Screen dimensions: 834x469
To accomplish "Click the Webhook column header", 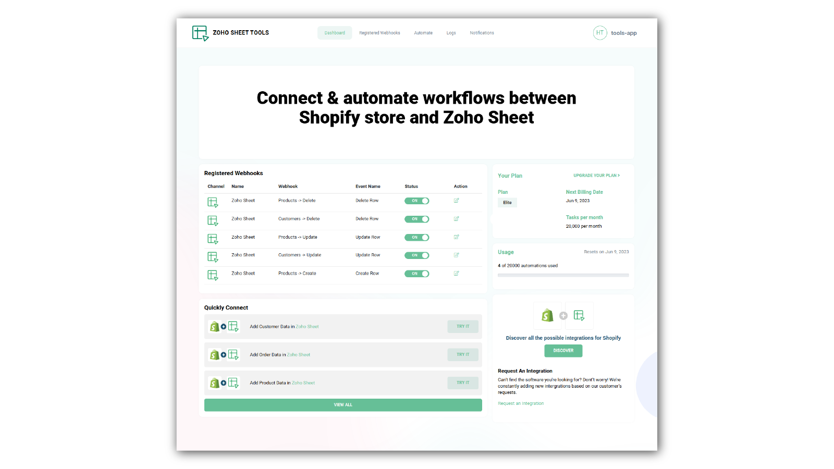I will coord(288,187).
